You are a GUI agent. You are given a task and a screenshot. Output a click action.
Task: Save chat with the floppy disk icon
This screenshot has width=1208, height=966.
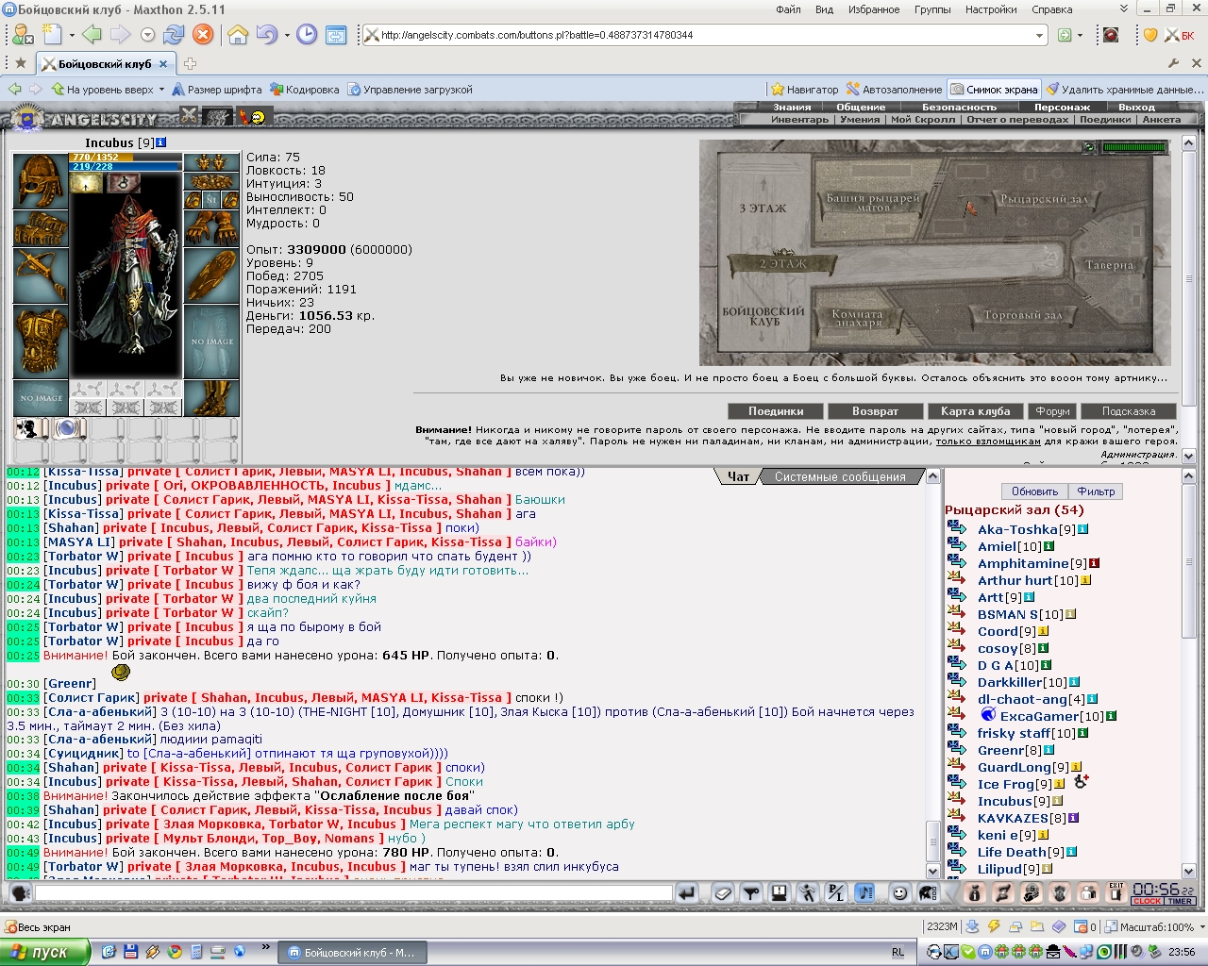(780, 892)
